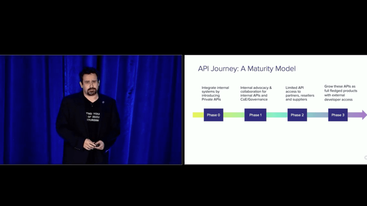Select the Phase 1 box
The height and width of the screenshot is (206, 367).
[255, 115]
